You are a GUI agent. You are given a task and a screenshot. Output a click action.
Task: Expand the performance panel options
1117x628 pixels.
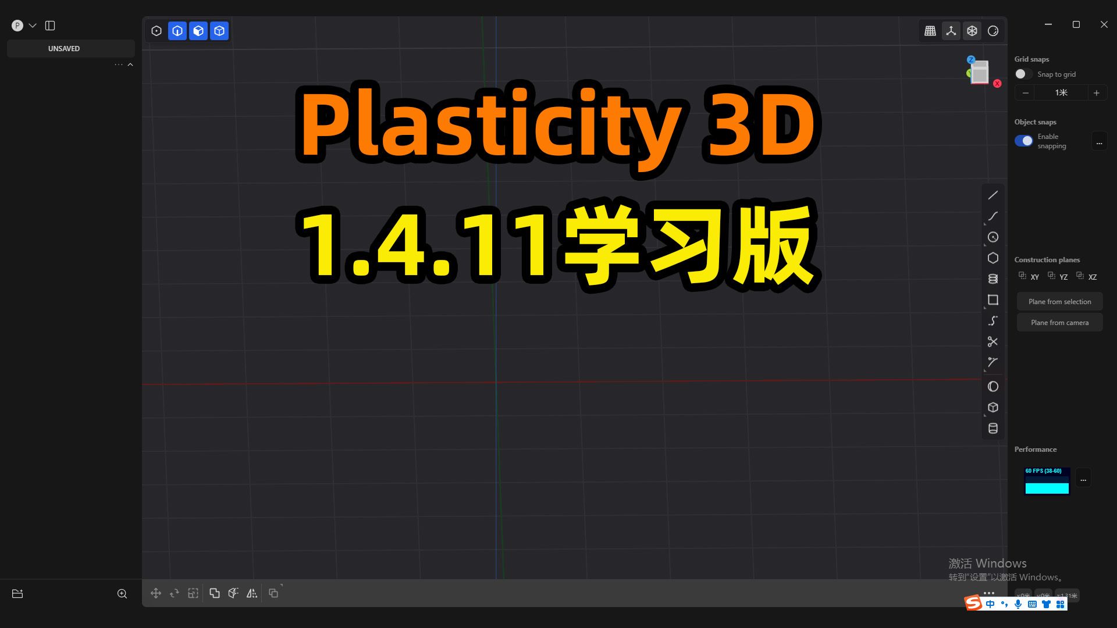[1083, 480]
